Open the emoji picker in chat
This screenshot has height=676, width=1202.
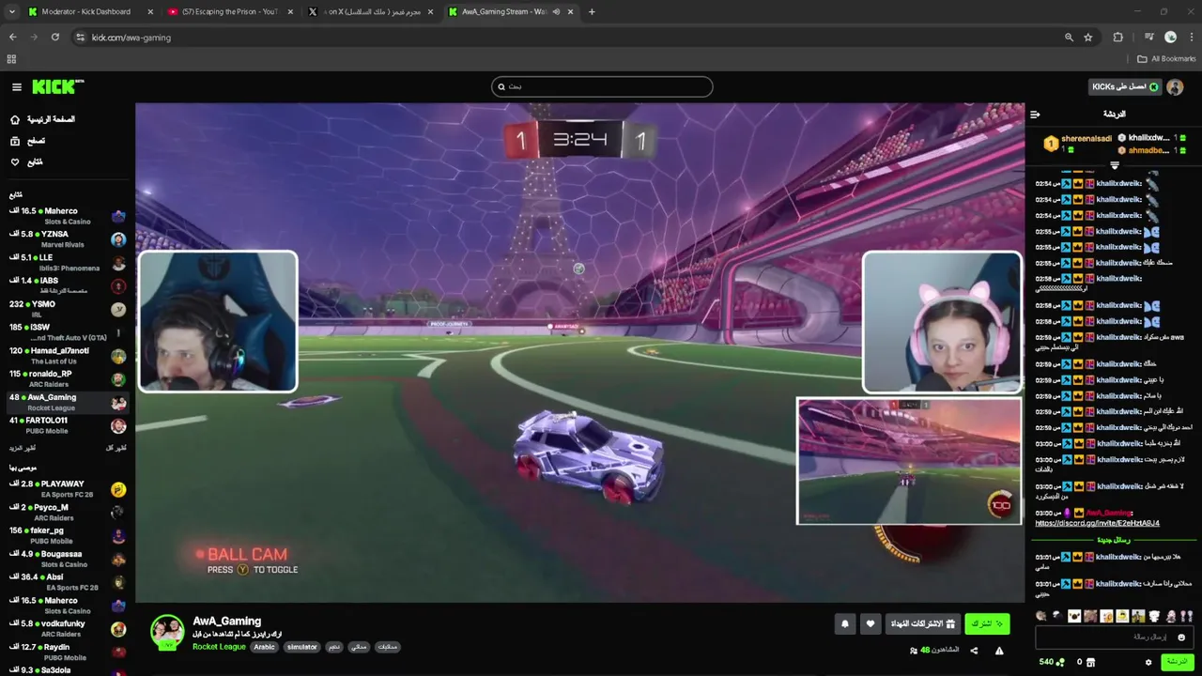point(1182,638)
